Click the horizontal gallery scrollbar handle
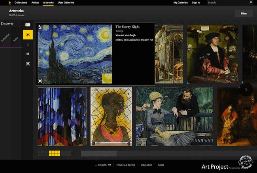The width and height of the screenshot is (257, 173). tap(99, 154)
